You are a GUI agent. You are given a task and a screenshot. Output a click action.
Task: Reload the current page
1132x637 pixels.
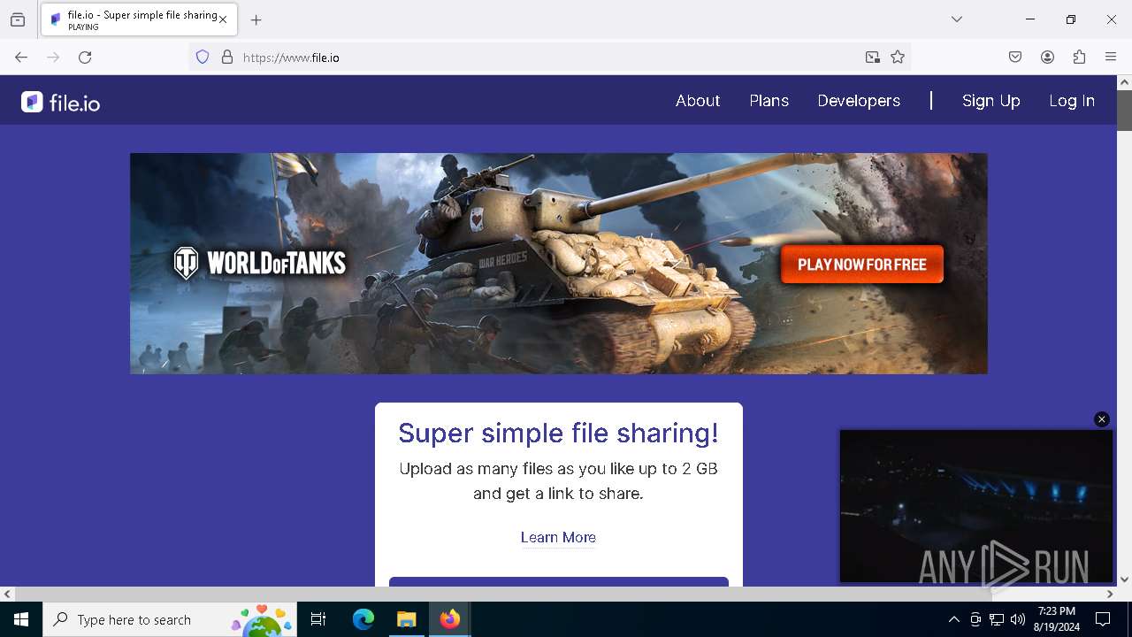click(85, 58)
